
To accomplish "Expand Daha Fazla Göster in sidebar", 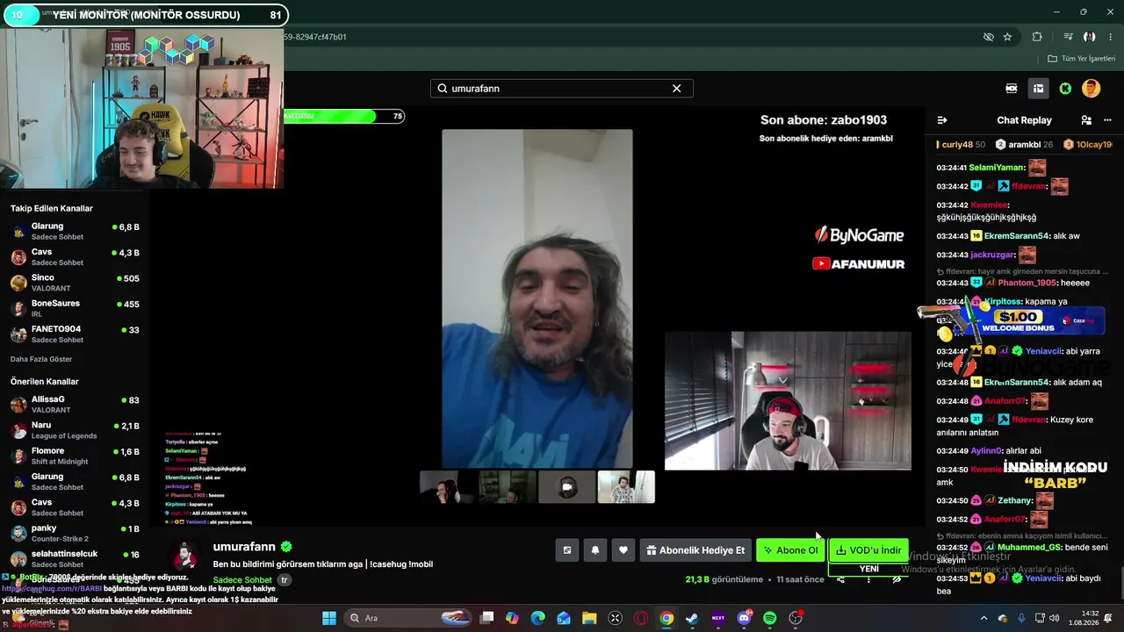I will (x=41, y=359).
